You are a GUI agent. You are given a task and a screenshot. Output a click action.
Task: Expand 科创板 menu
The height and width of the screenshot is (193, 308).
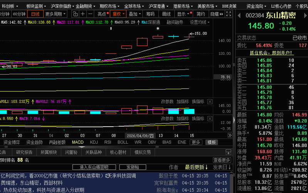click(x=10, y=6)
